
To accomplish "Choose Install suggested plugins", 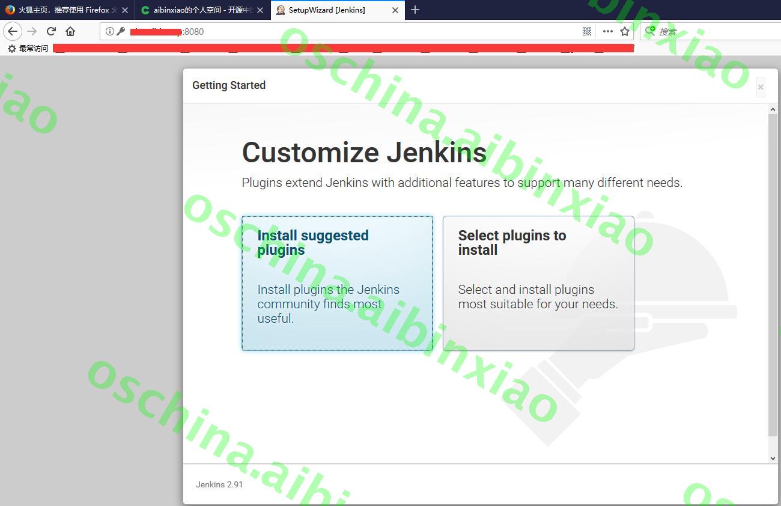I will coord(337,283).
